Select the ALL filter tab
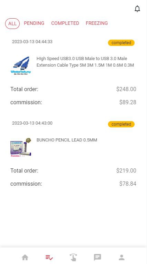This screenshot has width=147, height=264. pos(12,23)
